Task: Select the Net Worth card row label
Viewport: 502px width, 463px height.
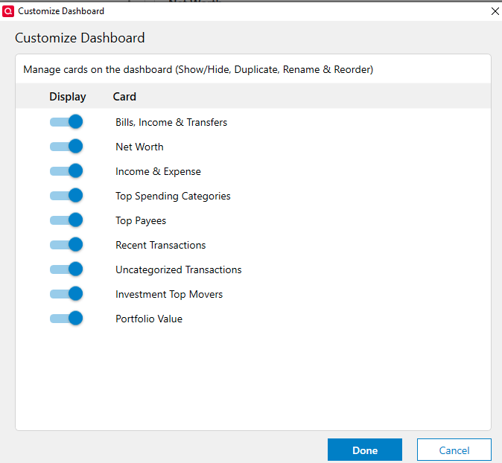Action: click(139, 147)
